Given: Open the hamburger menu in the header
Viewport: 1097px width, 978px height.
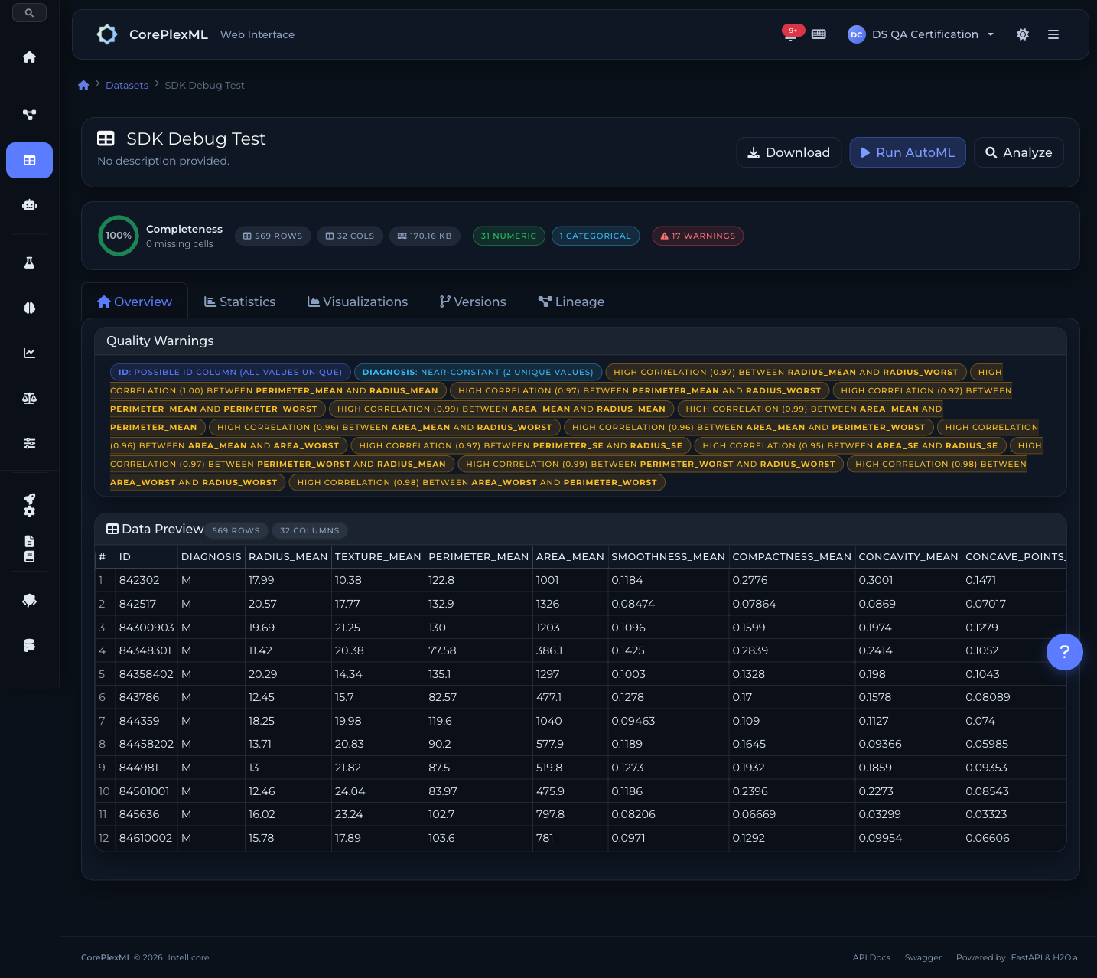Looking at the screenshot, I should tap(1053, 34).
